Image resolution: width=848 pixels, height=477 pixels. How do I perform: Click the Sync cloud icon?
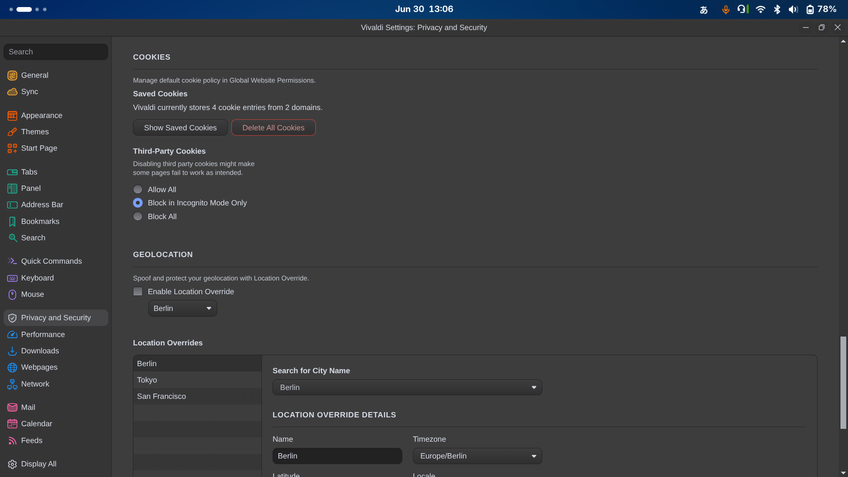point(12,92)
